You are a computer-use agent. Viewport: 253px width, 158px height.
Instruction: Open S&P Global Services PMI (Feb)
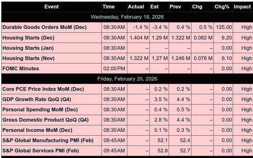pos(41,151)
